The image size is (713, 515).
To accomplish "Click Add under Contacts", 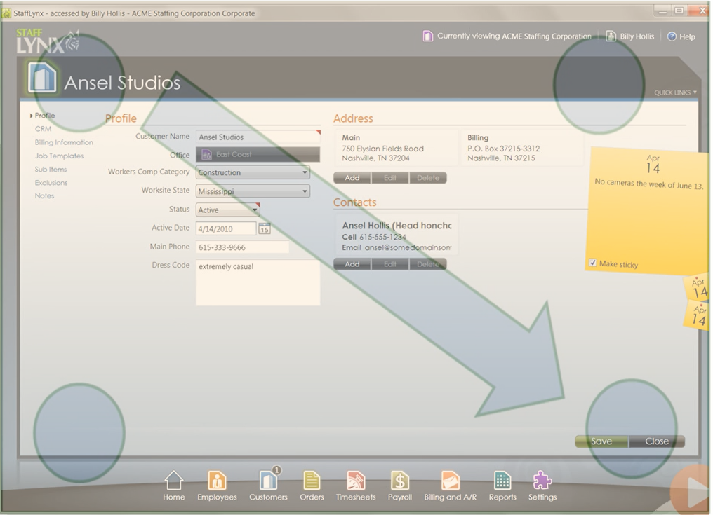I will 352,264.
